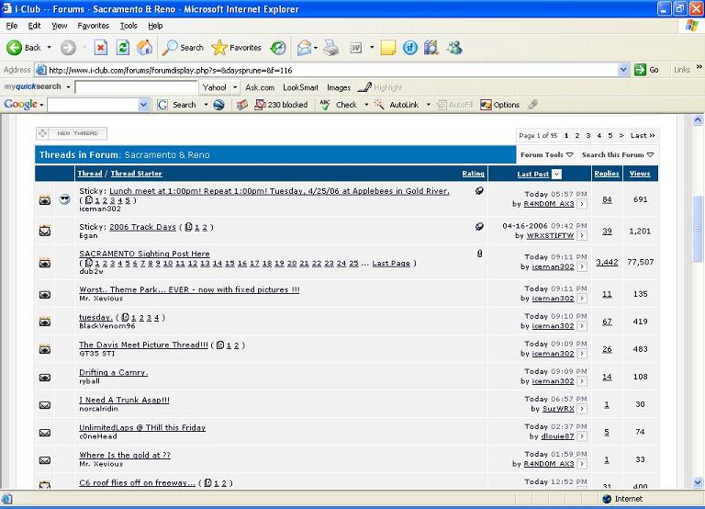Expand the Forum Tools dropdown

[x=546, y=155]
